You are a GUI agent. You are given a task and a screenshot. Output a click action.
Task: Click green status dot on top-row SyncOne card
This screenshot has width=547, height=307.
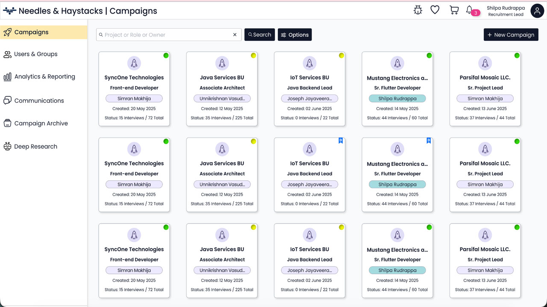[x=166, y=55]
